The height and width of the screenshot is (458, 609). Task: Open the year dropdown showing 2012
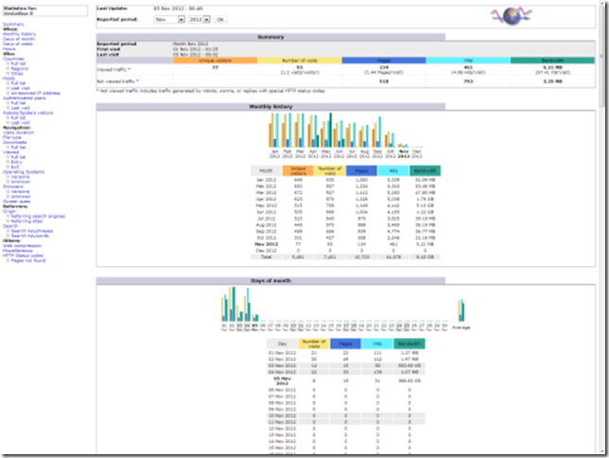200,20
